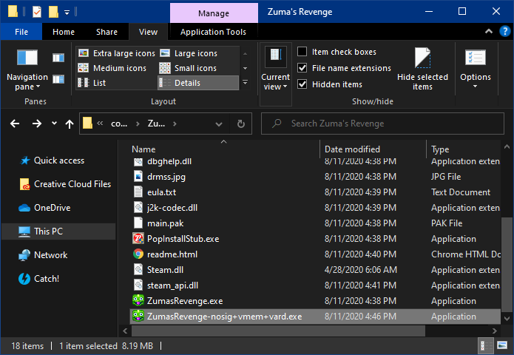Screen dimensions: 514x355
Task: Switch to details view in status bar
Action: pos(486,345)
